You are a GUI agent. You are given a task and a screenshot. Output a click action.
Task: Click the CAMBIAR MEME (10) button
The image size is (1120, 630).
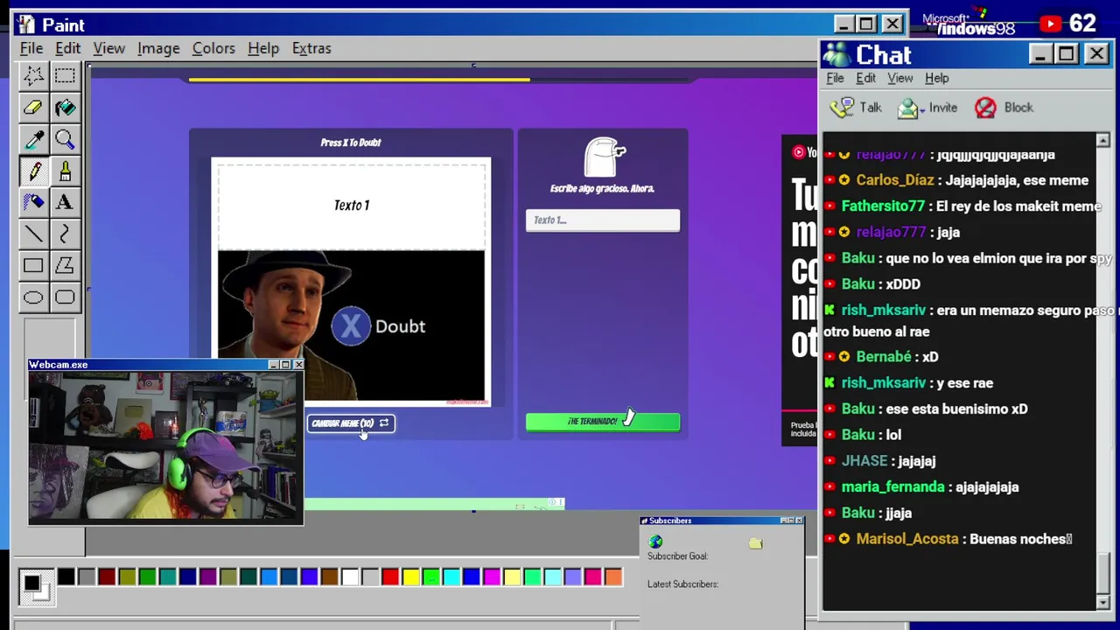[350, 423]
